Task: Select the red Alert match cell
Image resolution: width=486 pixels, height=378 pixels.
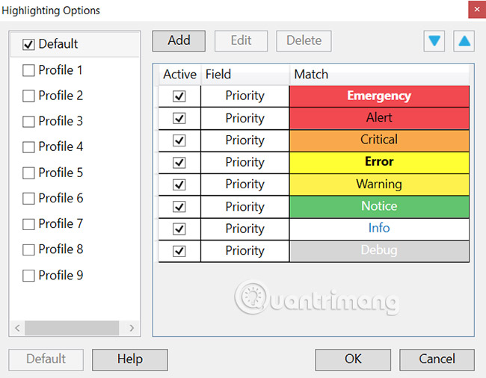Action: coord(379,118)
